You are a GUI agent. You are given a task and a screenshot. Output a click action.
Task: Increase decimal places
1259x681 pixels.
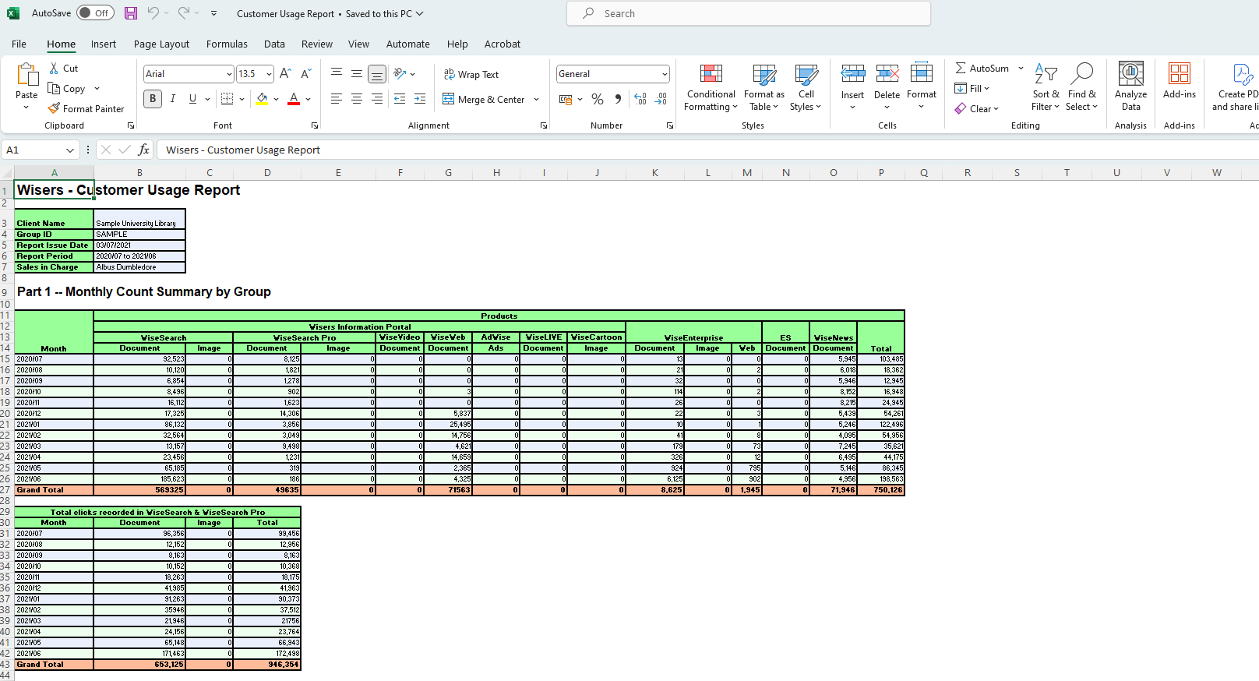640,99
